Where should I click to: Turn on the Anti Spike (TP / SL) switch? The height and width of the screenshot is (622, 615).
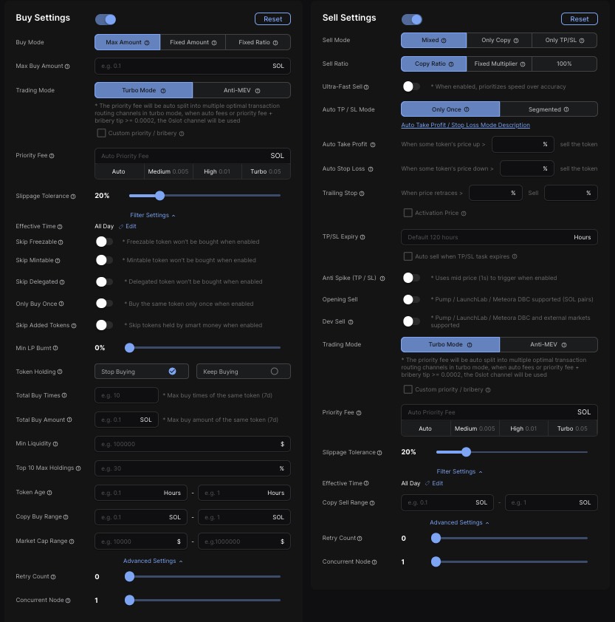point(410,278)
